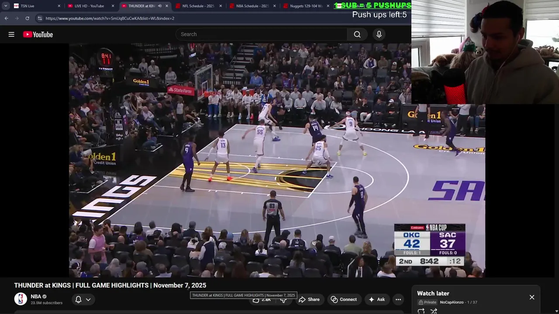Screen dimensions: 559x314
Task: Open the more actions three-dot menu
Action: point(398,300)
